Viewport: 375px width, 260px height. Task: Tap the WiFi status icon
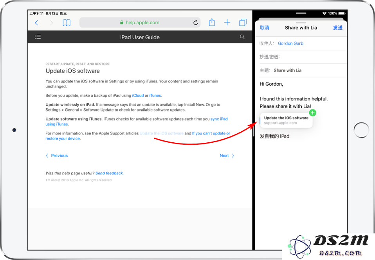click(324, 13)
